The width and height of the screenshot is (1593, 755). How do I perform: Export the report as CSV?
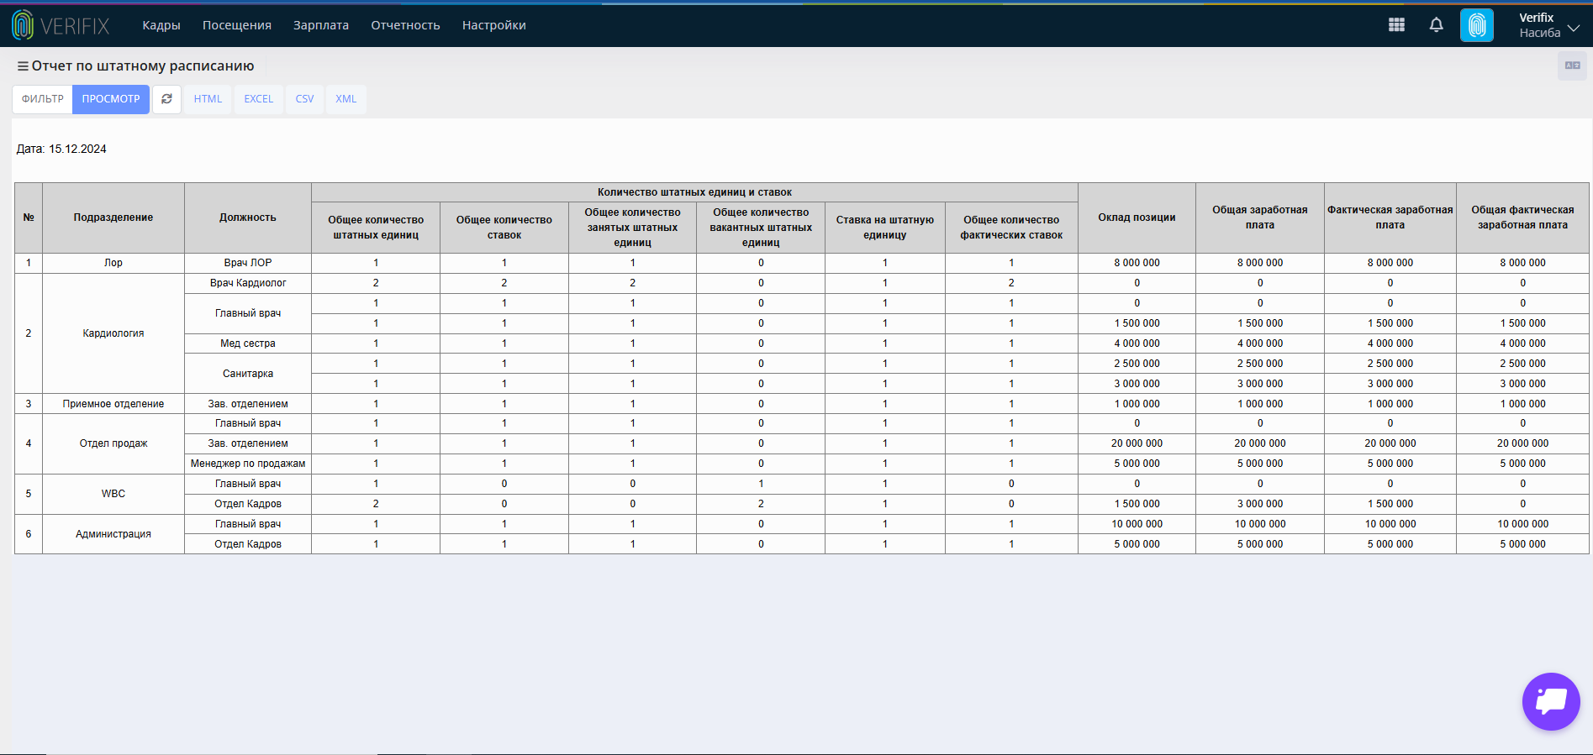tap(304, 99)
